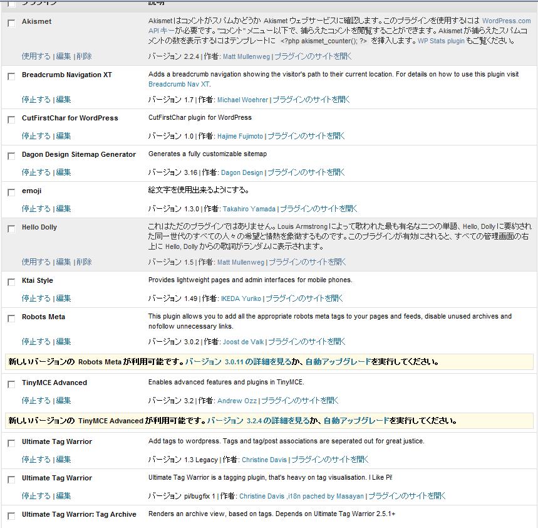Viewport: 538px width, 528px height.
Task: Check the Ultimate Tag Warrior pi/bugfix checkbox
Action: pyautogui.click(x=11, y=480)
